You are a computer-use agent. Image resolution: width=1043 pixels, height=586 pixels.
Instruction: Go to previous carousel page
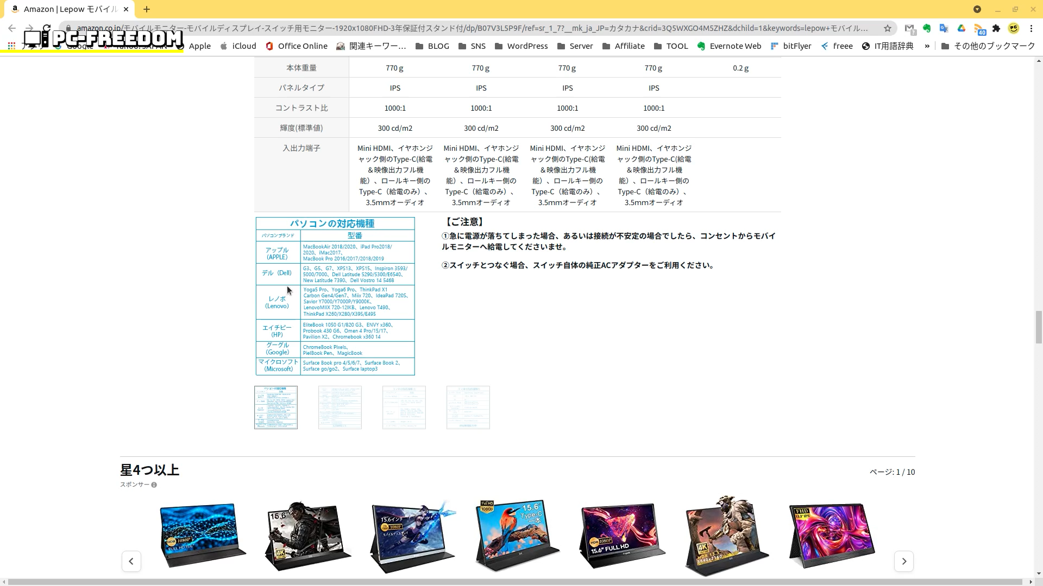point(131,561)
